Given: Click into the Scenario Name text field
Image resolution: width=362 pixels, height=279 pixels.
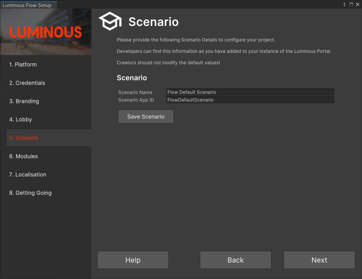Looking at the screenshot, I should coord(250,92).
